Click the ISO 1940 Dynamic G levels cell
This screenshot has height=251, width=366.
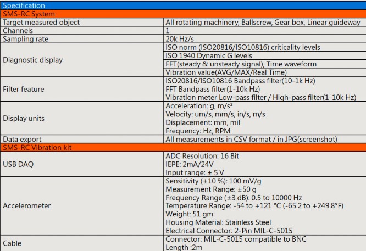click(x=265, y=56)
